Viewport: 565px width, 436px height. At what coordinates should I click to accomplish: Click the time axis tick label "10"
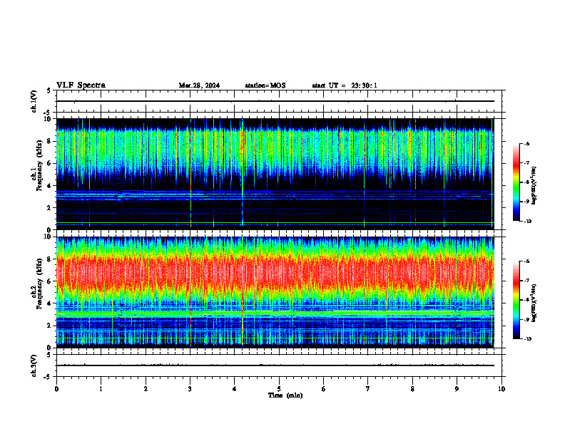pyautogui.click(x=502, y=389)
